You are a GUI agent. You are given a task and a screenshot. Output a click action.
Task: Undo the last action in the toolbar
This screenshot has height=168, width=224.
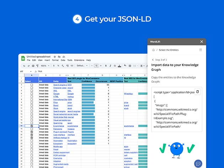(x=24, y=66)
